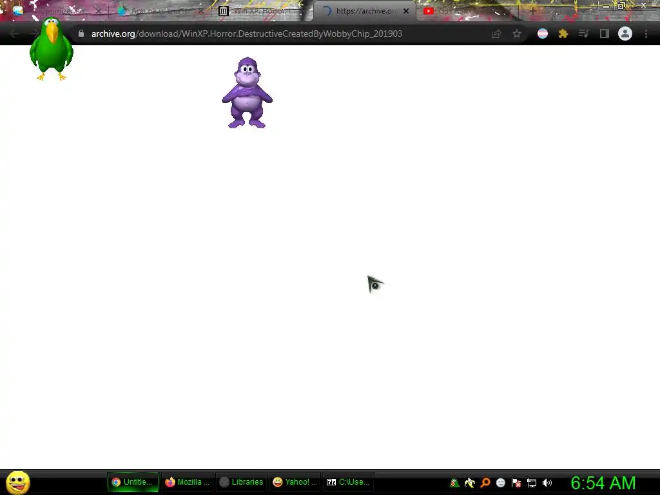
Task: Open the volume speaker tray icon
Action: [x=547, y=483]
